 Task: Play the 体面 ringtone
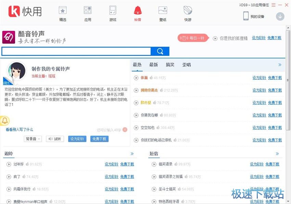[136, 78]
